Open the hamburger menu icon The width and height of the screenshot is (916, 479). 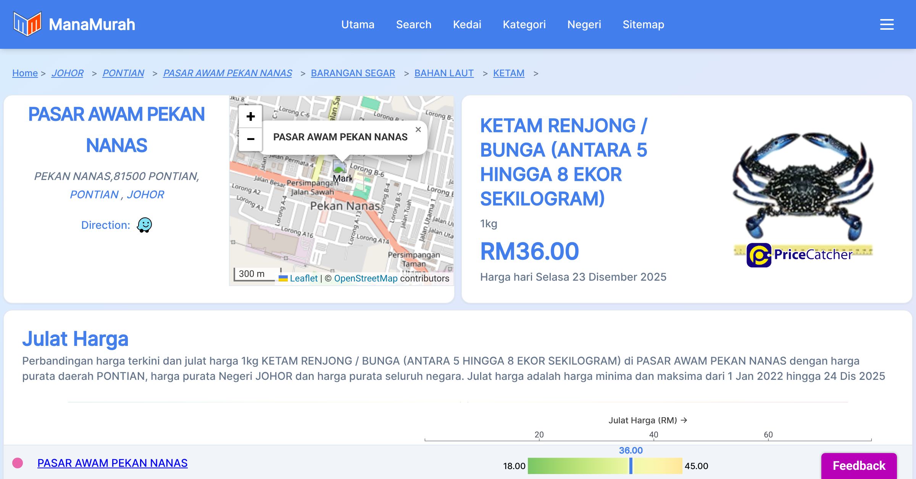tap(887, 24)
